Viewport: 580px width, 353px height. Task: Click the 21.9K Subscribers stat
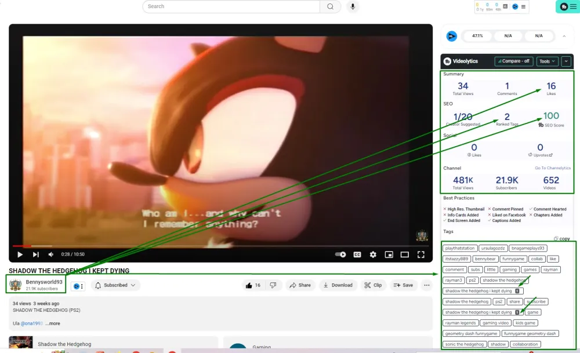point(506,182)
